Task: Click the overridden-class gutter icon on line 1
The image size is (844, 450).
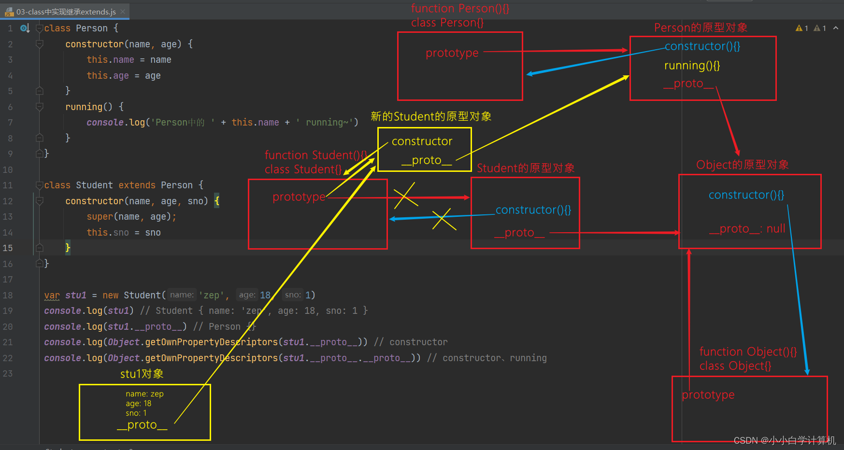Action: (25, 28)
